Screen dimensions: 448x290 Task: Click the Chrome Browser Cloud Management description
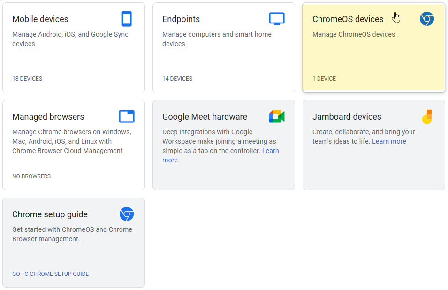[72, 141]
